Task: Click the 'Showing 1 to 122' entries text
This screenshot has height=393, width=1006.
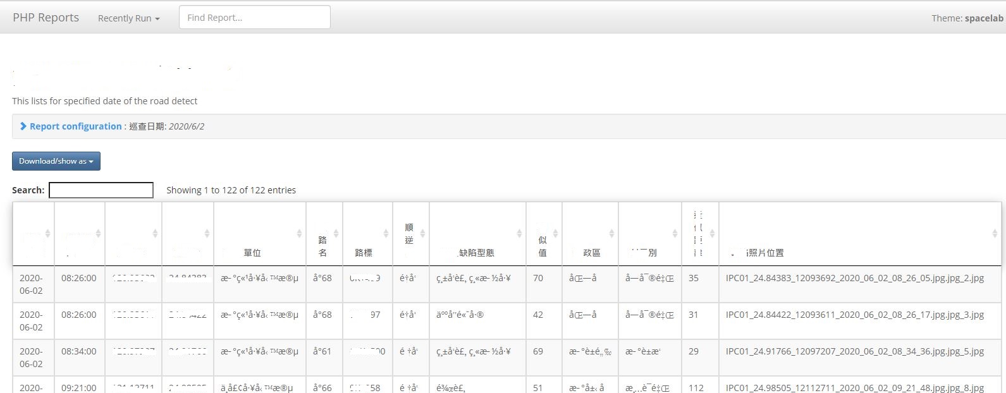Action: click(x=231, y=190)
